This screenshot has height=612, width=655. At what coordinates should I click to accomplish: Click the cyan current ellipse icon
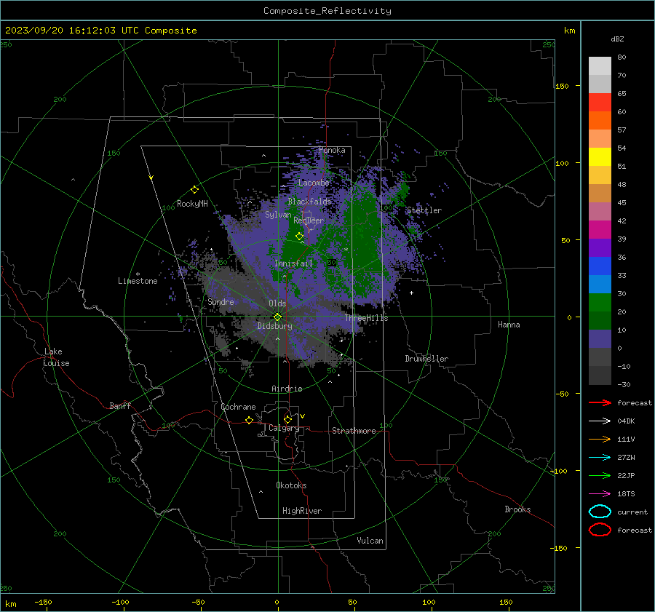(x=600, y=512)
